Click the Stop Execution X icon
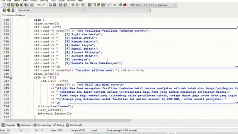Screen dimensions: 238x134 (115, 5)
